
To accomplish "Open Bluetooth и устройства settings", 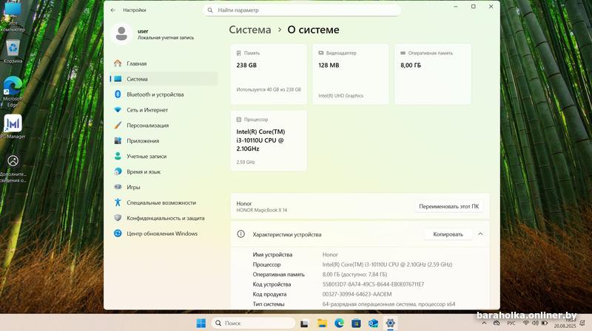I will (x=164, y=95).
